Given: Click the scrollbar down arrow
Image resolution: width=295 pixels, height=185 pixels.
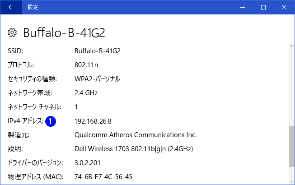Looking at the screenshot, I should 292,182.
